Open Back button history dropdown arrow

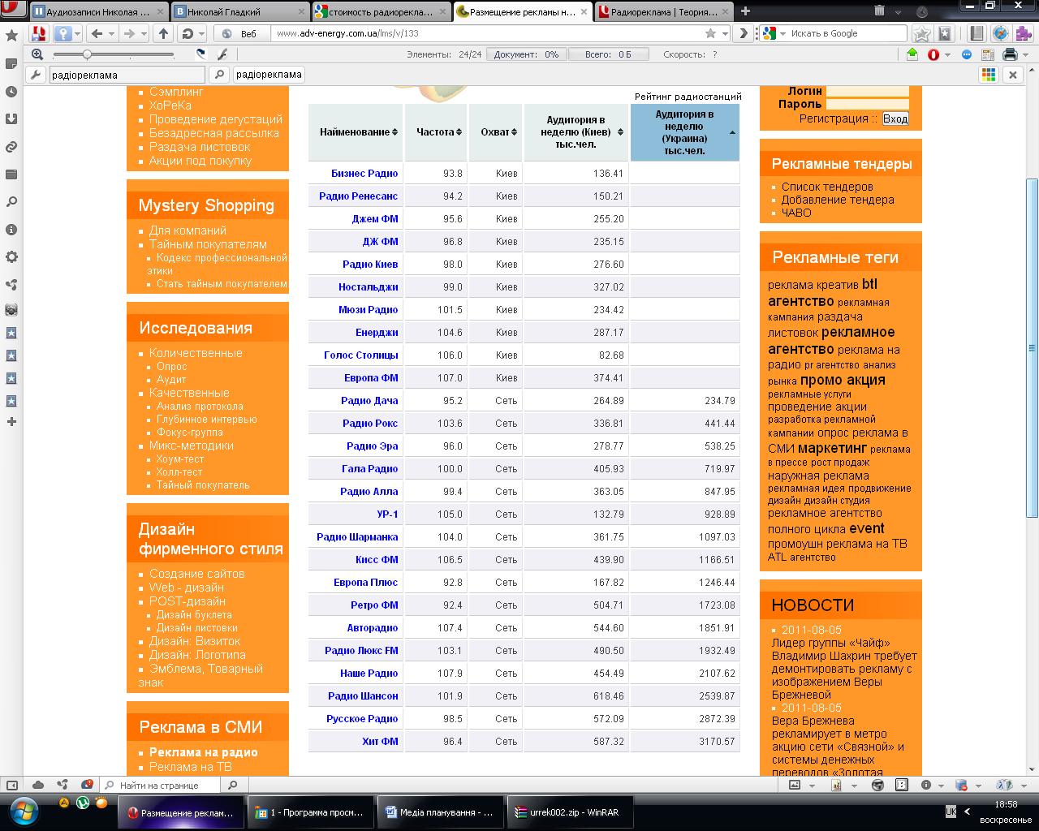[x=112, y=33]
